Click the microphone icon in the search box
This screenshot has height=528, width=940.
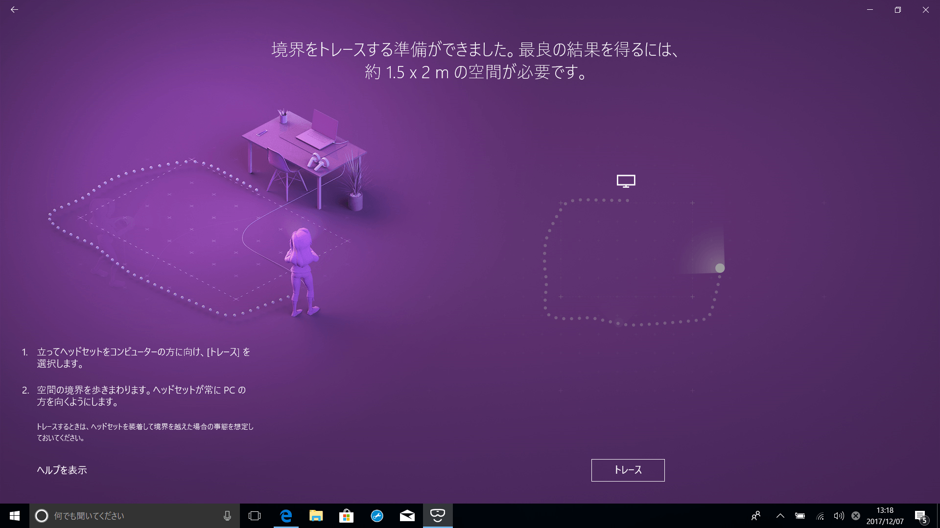pyautogui.click(x=227, y=515)
